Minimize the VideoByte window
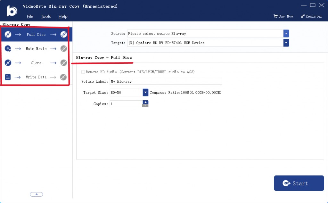The width and height of the screenshot is (328, 203). [304, 5]
